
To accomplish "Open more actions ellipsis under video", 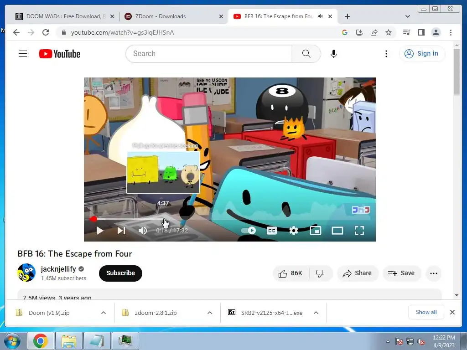I will pyautogui.click(x=434, y=273).
